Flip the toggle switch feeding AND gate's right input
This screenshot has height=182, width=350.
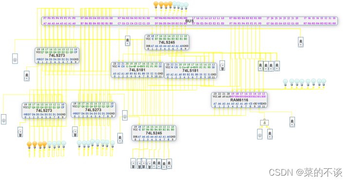[270, 134]
